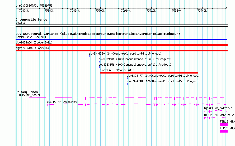235x146 pixels.
Task: Click the 75900k ruler tick label
Action: point(100,11)
